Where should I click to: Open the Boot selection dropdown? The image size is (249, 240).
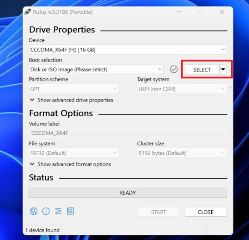click(x=96, y=69)
